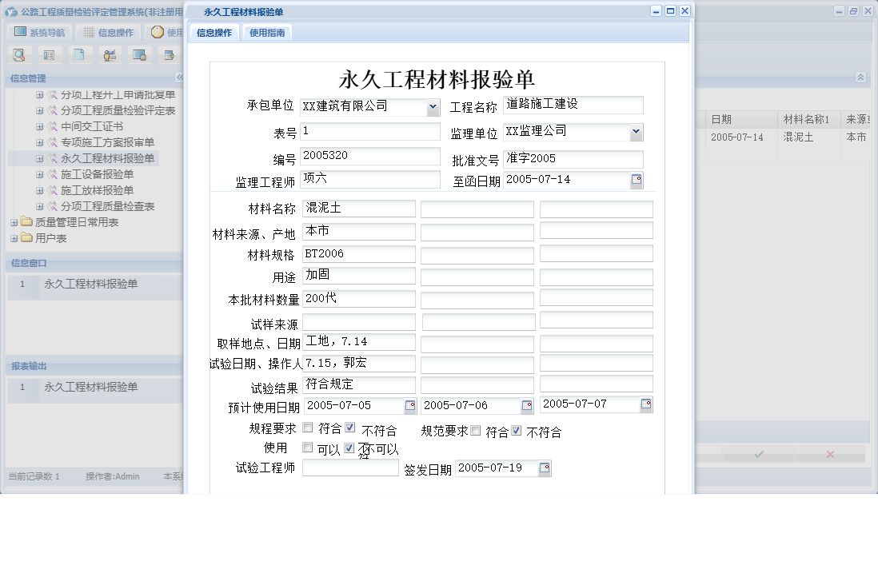This screenshot has width=878, height=565.
Task: Click the green checkmark confirm button
Action: 758,454
